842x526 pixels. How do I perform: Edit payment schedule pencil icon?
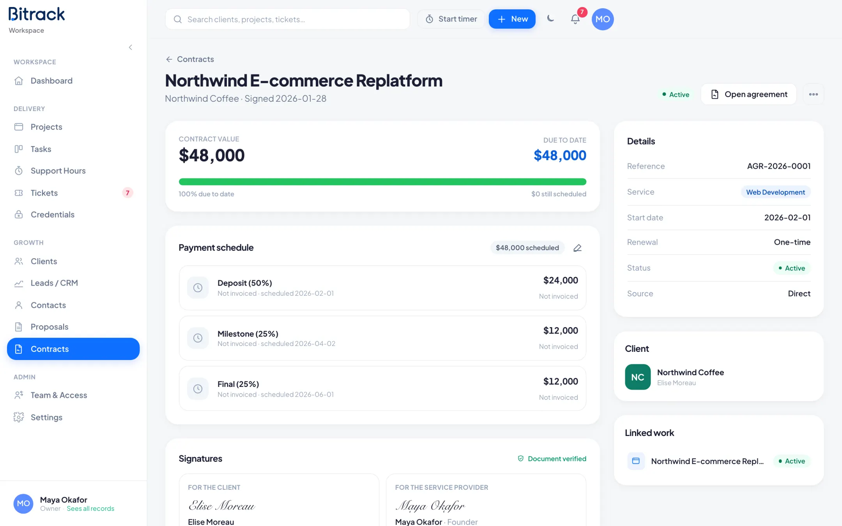point(577,248)
